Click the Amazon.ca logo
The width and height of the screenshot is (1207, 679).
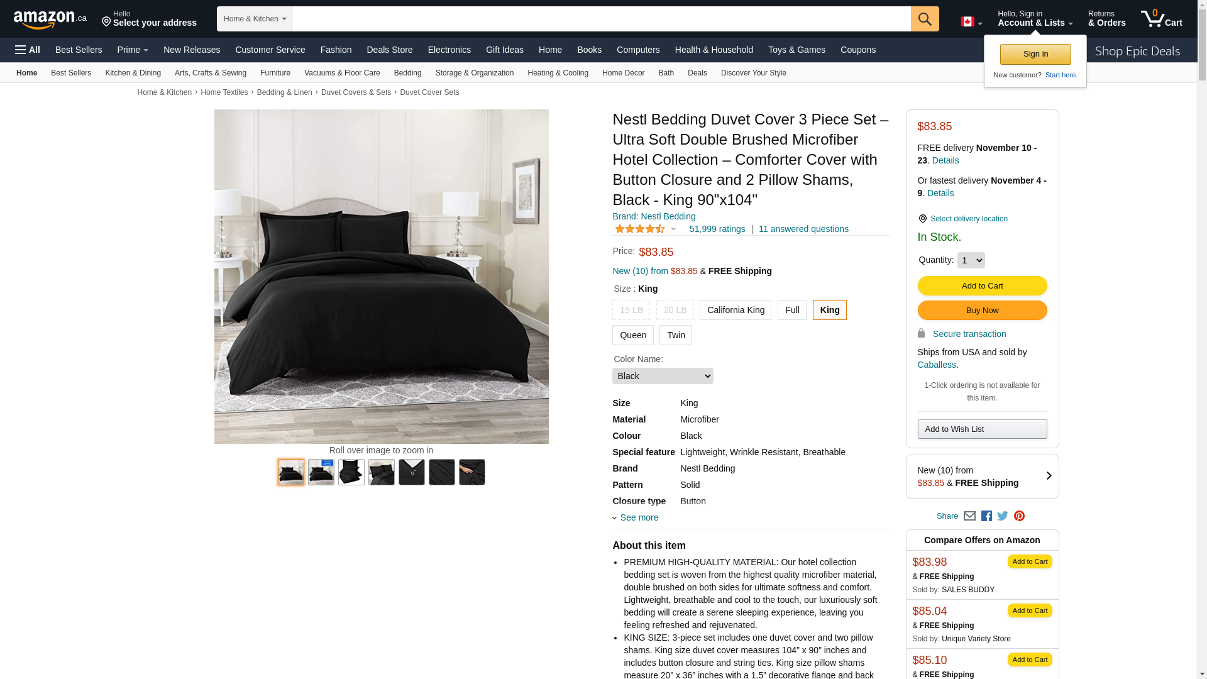(x=50, y=19)
